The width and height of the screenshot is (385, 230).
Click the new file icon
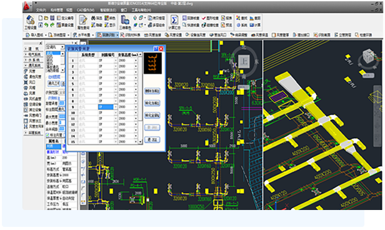41,18
